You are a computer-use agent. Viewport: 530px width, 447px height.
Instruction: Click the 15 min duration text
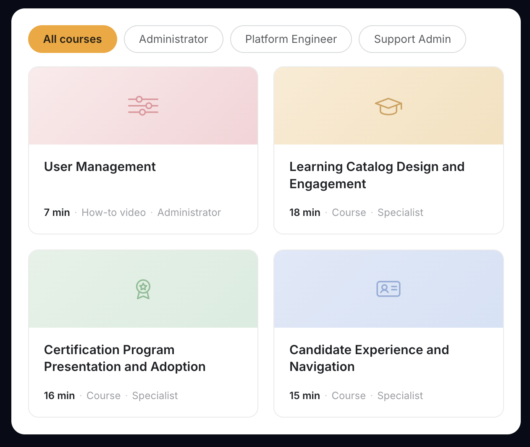305,396
